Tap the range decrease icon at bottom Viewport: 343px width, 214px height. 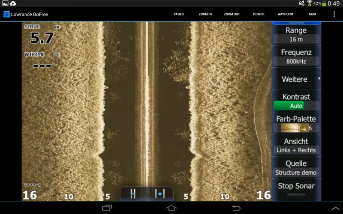(133, 194)
